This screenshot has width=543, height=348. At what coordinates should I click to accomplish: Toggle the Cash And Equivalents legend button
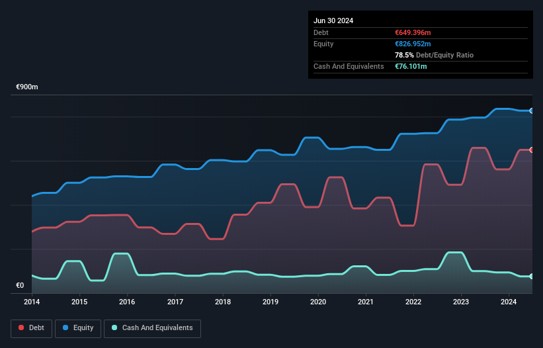(152, 328)
